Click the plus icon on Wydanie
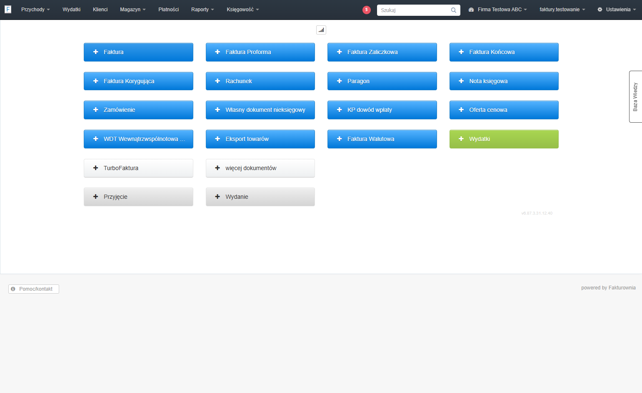642x393 pixels. point(217,197)
